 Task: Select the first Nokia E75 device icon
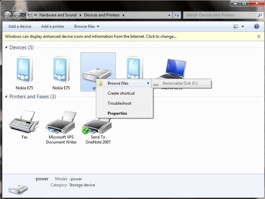point(24,70)
